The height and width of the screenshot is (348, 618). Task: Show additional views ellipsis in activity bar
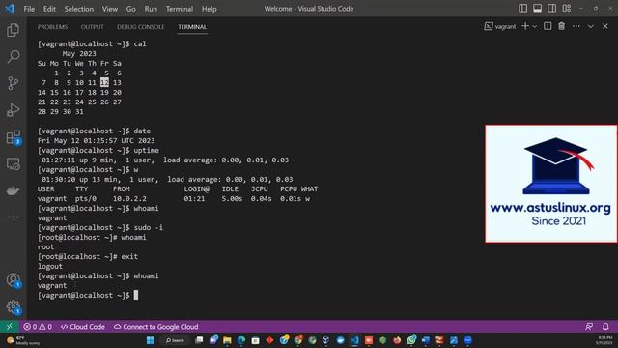13,217
